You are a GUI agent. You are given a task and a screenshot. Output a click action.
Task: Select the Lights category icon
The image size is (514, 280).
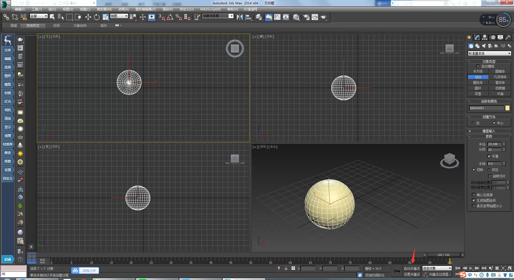(x=483, y=46)
